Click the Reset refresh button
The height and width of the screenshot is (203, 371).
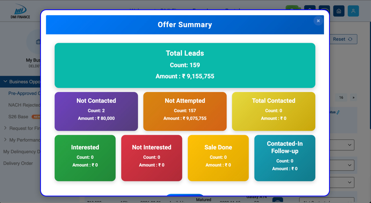click(343, 39)
